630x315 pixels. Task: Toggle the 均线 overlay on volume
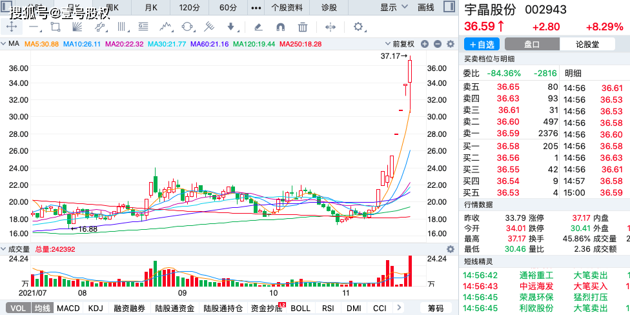click(x=42, y=309)
